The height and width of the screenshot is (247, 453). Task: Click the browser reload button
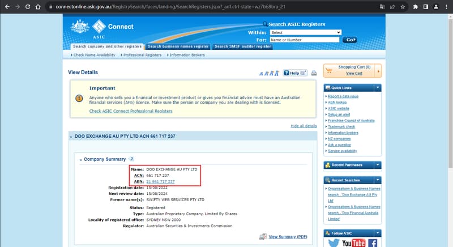pyautogui.click(x=37, y=7)
